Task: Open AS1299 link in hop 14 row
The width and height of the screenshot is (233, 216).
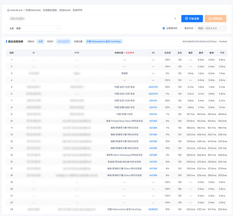Action: click(x=153, y=148)
